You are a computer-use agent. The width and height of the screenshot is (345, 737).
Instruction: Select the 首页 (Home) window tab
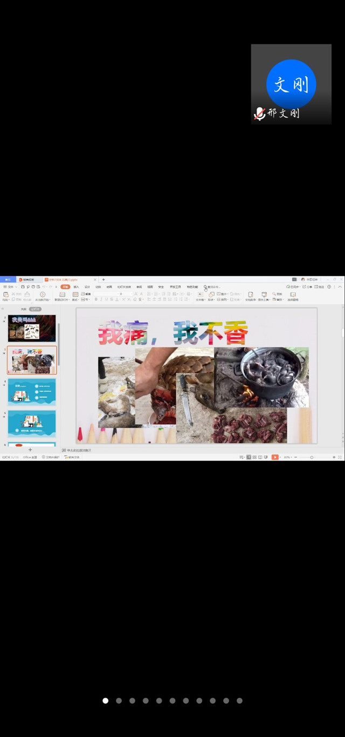pos(8,280)
